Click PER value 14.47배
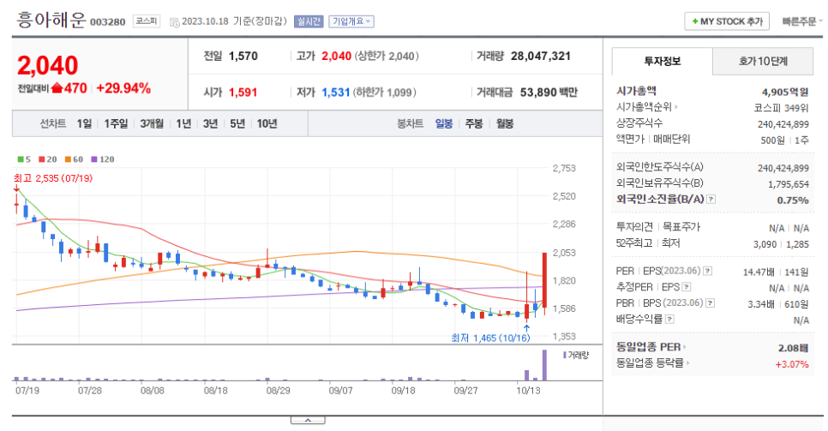The height and width of the screenshot is (431, 828). point(759,272)
